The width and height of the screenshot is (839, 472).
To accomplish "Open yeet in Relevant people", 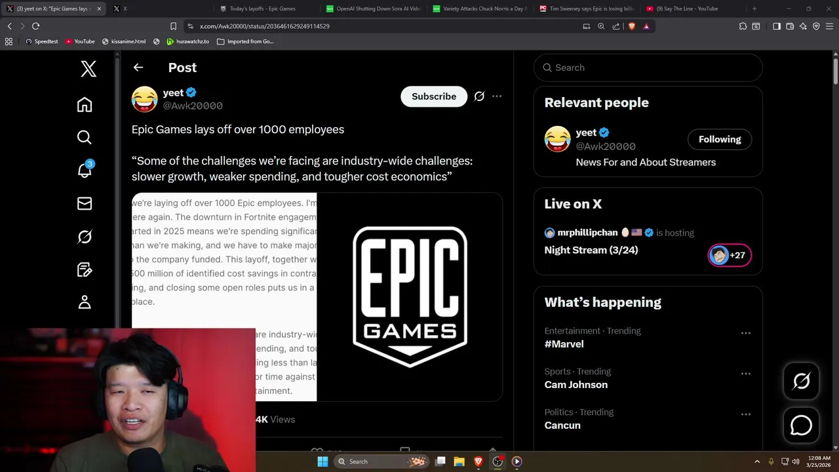I will [x=586, y=132].
